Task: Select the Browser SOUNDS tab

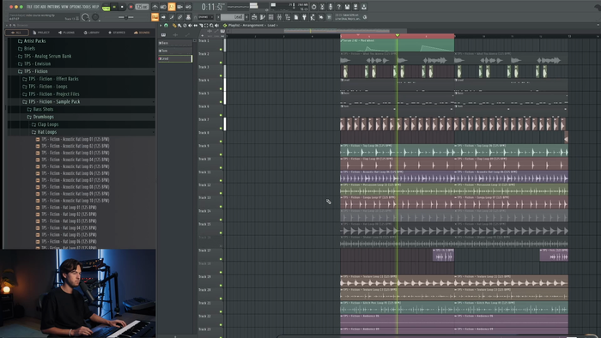Action: (142, 33)
